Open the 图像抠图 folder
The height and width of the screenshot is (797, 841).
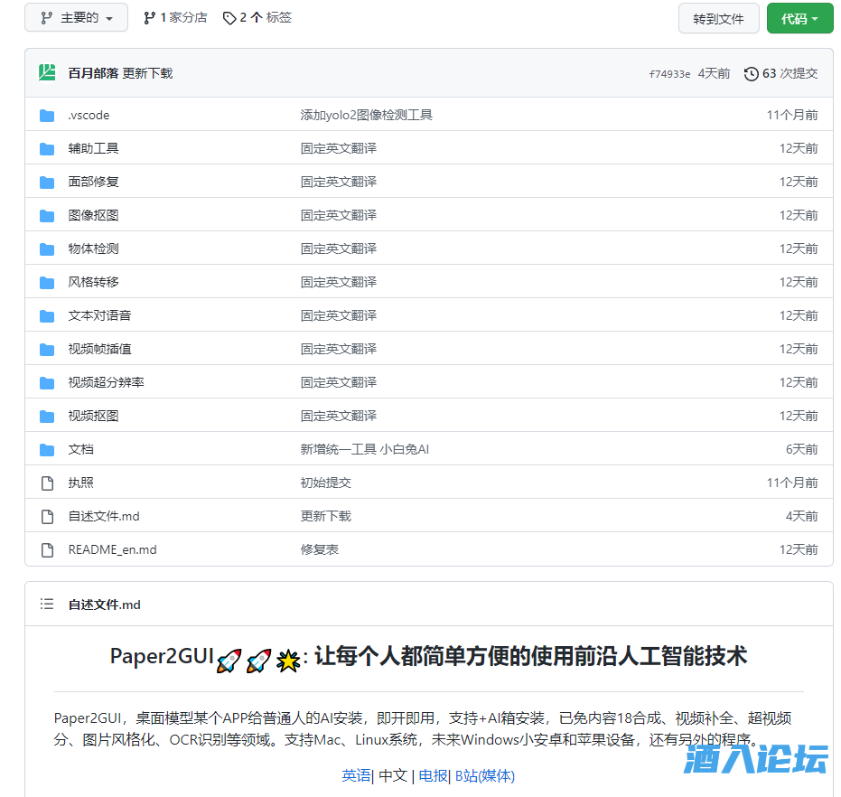(x=93, y=215)
